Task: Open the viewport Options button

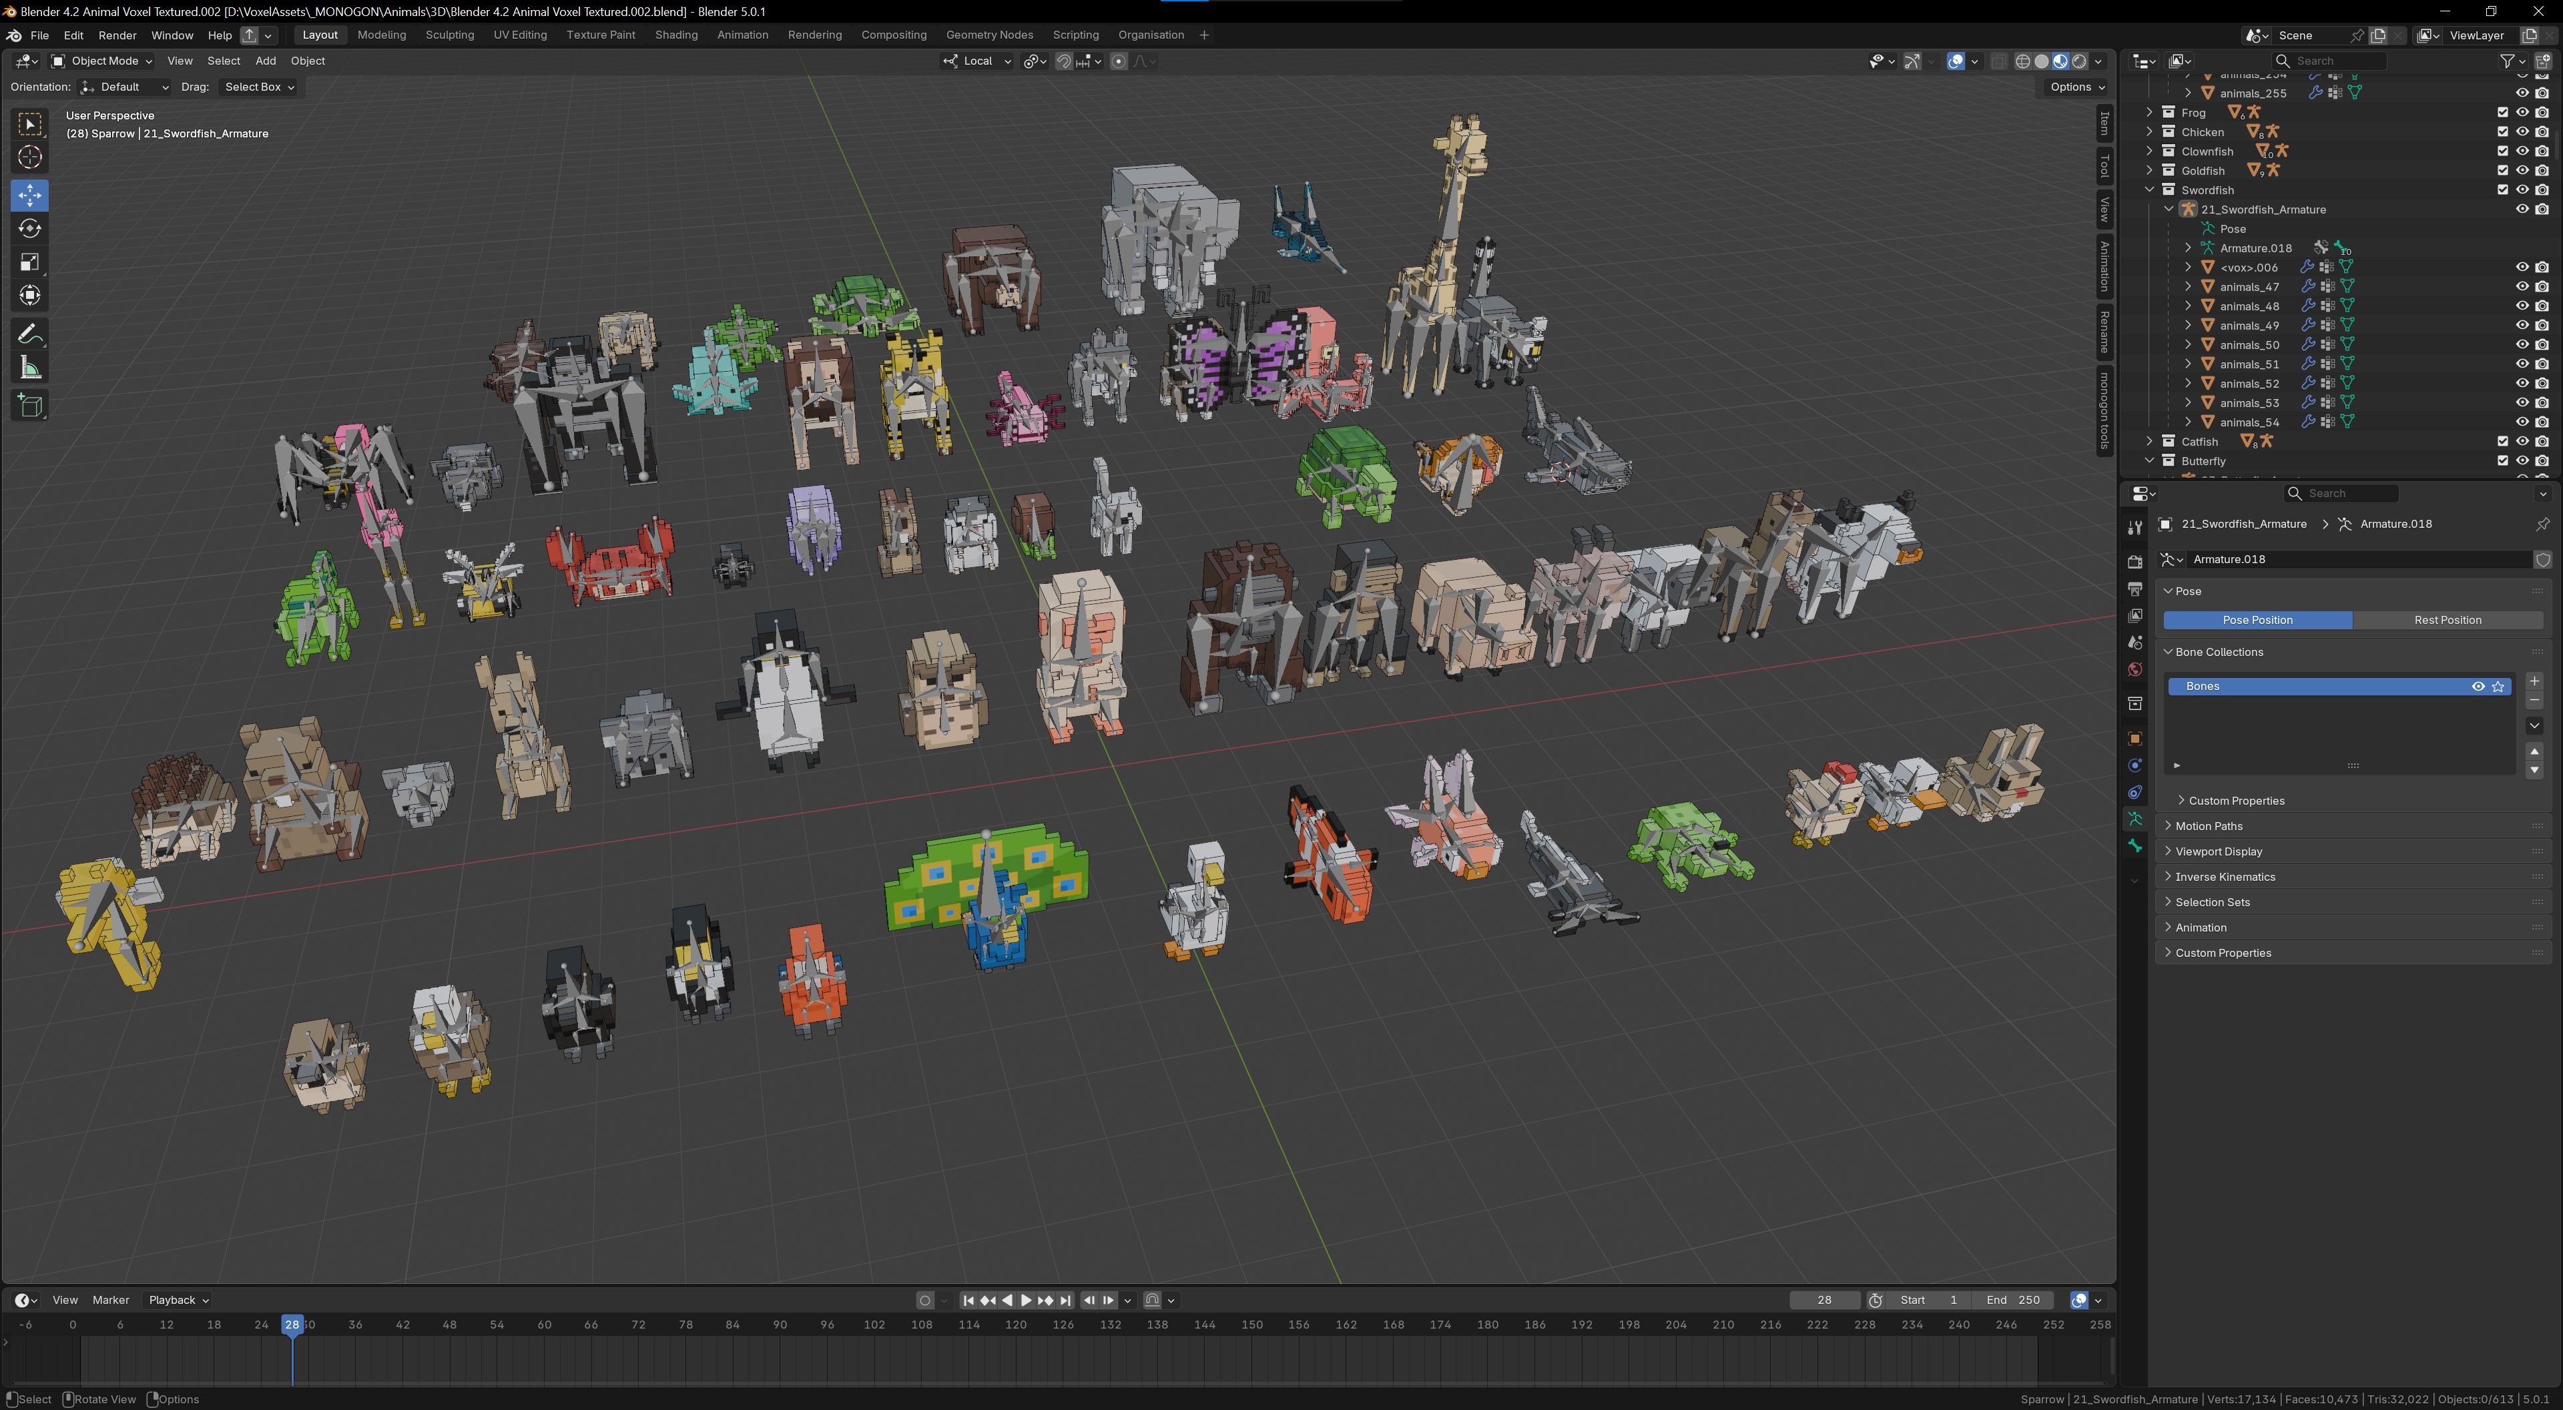Action: tap(2076, 87)
